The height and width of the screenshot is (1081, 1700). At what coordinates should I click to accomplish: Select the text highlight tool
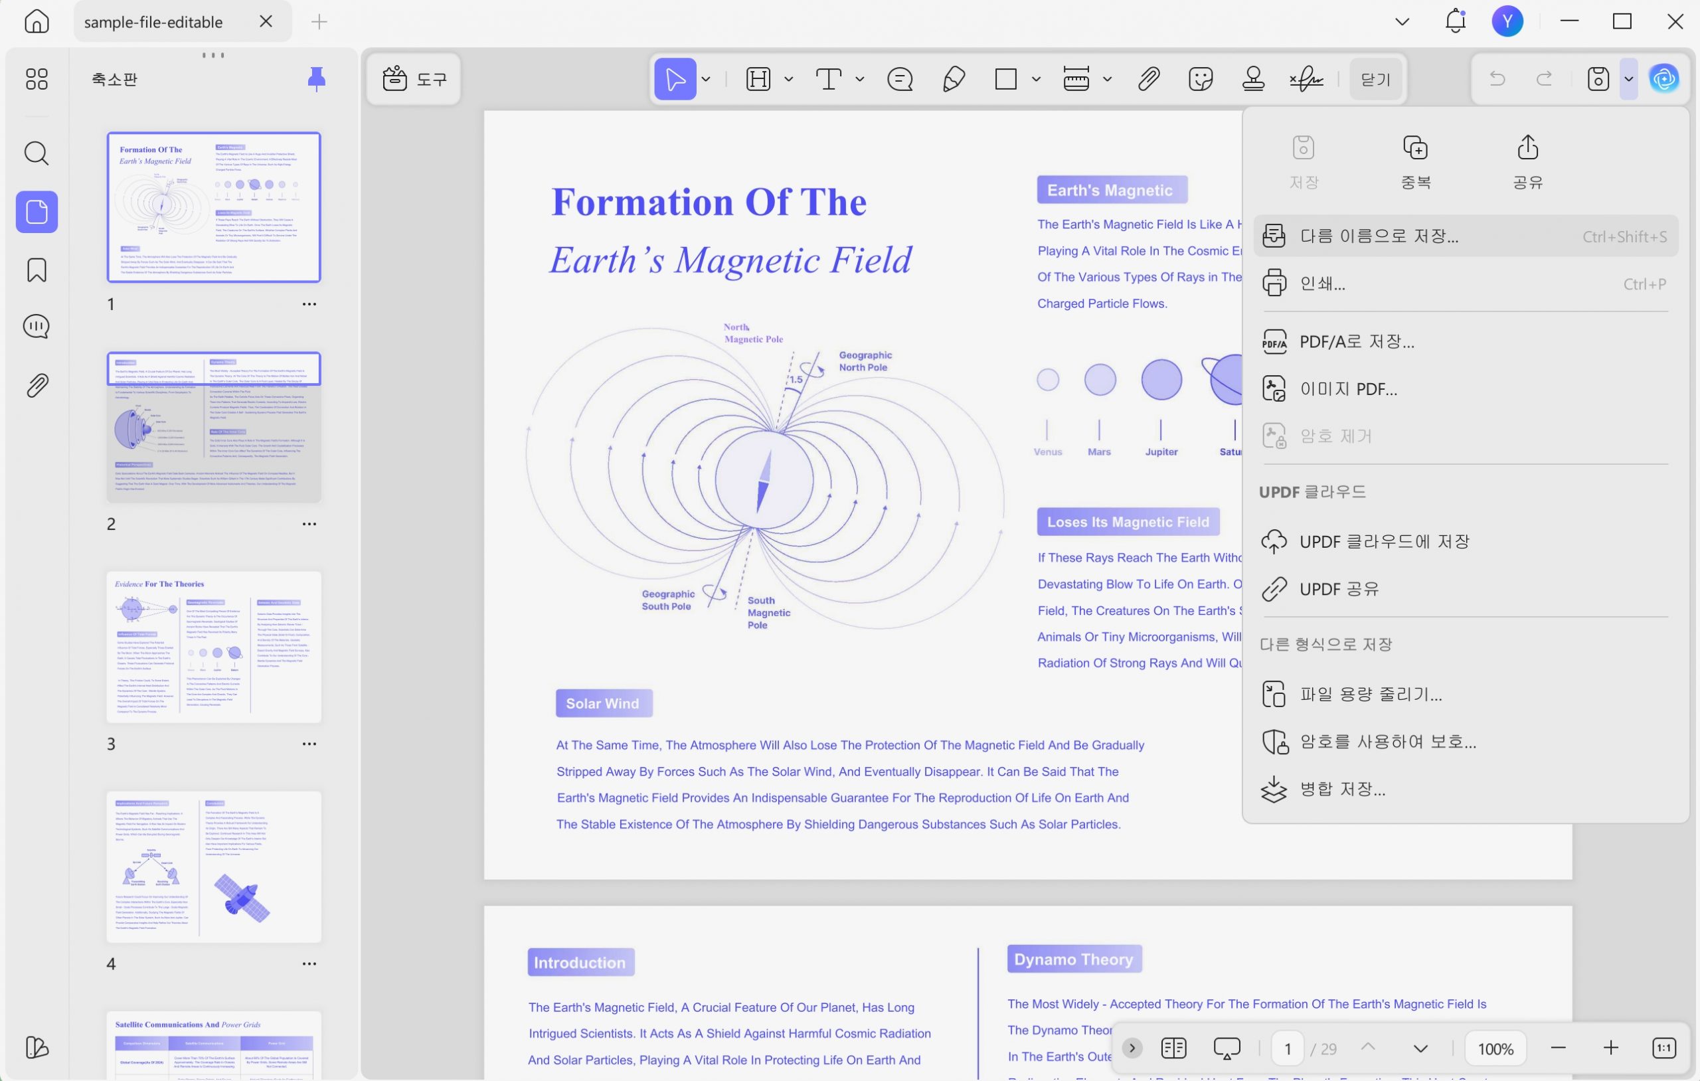point(758,78)
